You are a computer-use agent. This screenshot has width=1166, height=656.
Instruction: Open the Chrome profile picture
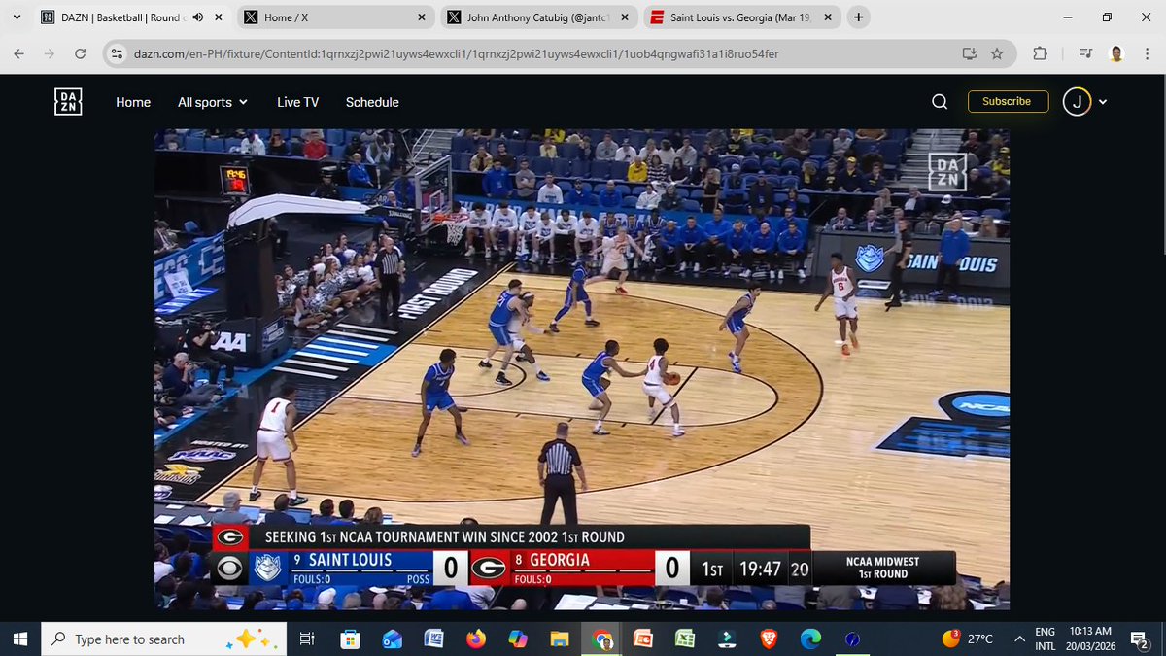(1115, 54)
